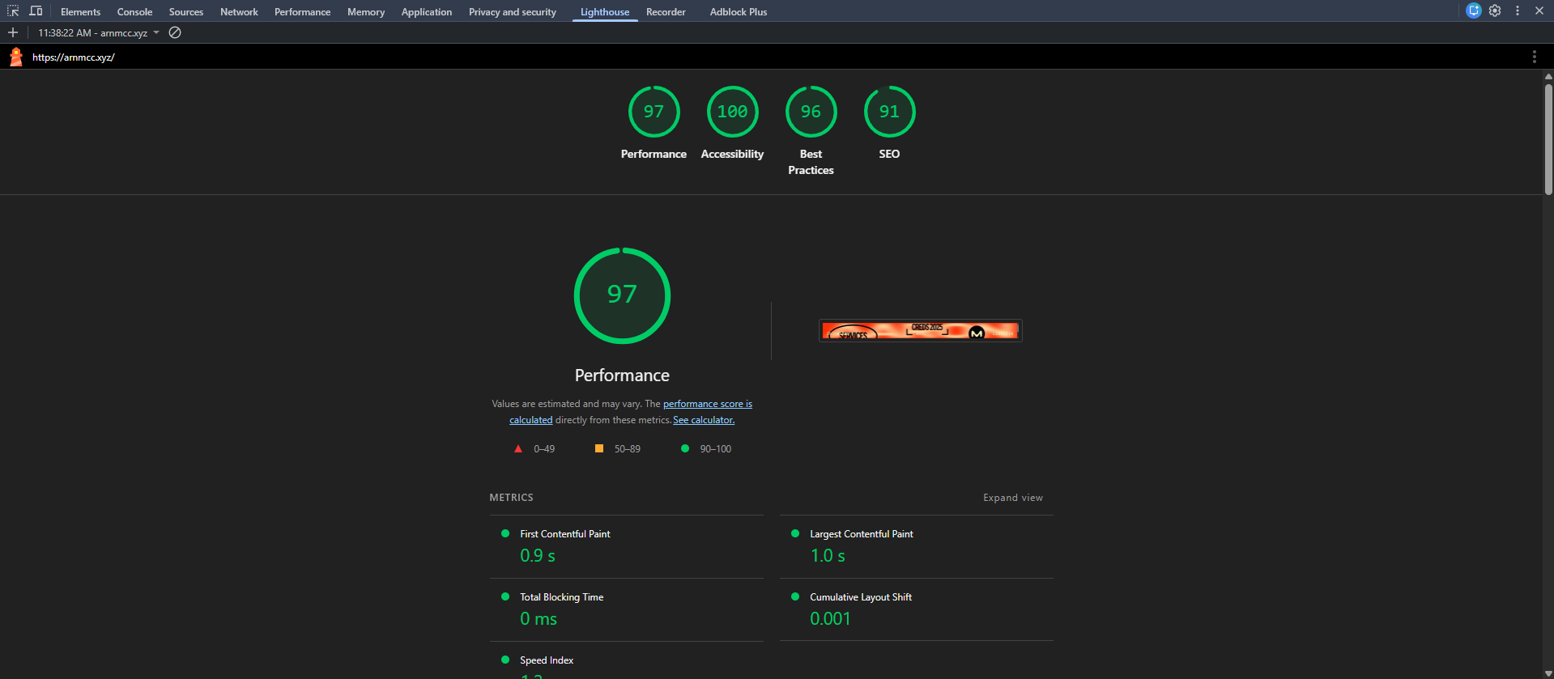Open the Lighthouse report tools three-dot menu
The width and height of the screenshot is (1554, 679).
(x=1534, y=57)
